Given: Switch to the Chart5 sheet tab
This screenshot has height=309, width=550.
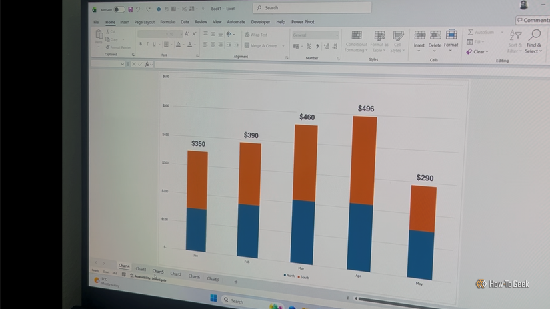Looking at the screenshot, I should tap(158, 272).
